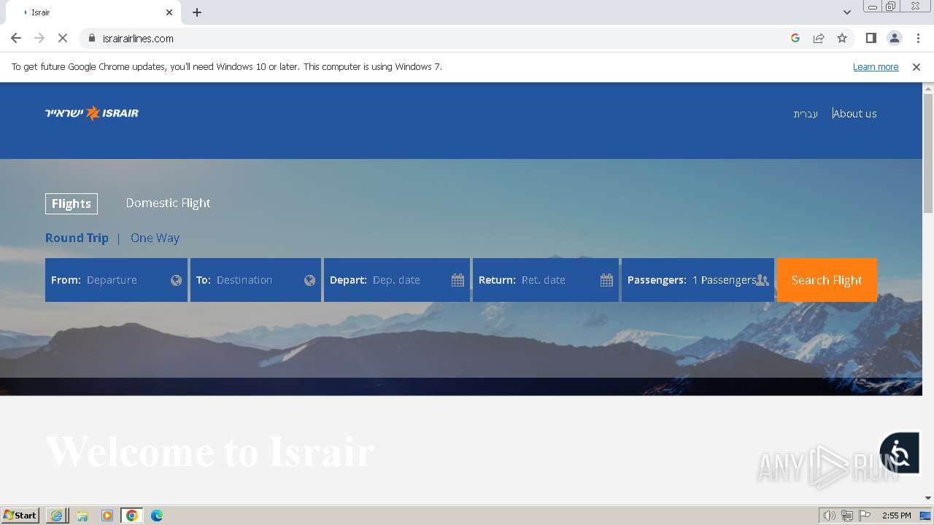View site lock security info
934x525 pixels.
(x=91, y=38)
